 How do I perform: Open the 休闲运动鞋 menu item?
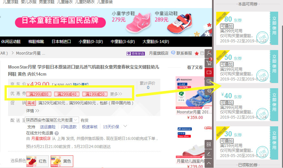11,42
